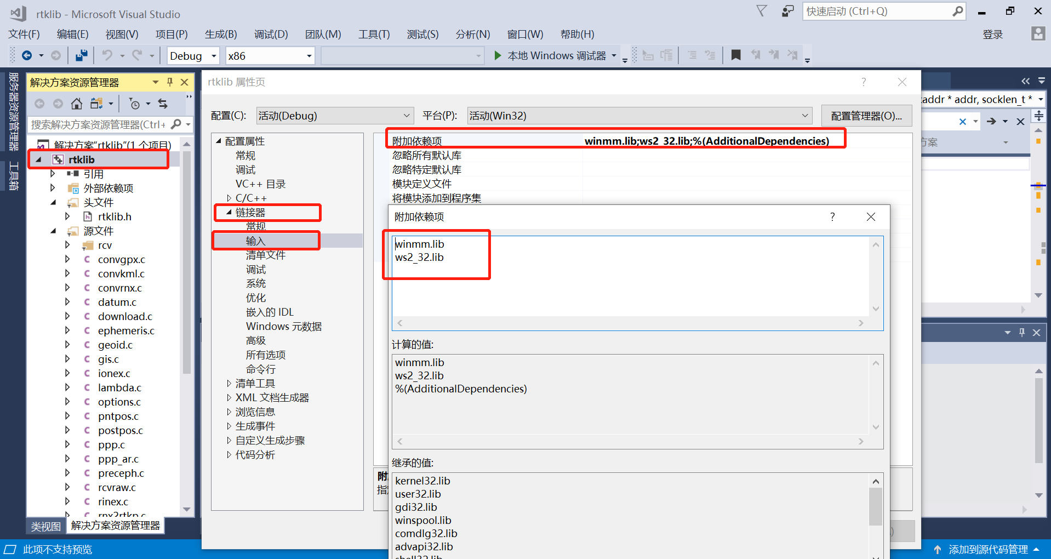
Task: Click the Home icon in Solution Explorer
Action: [x=77, y=104]
